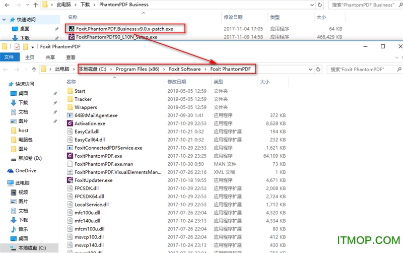Open 电脑包 folder in navigation pane
403x253 pixels.
(26, 140)
